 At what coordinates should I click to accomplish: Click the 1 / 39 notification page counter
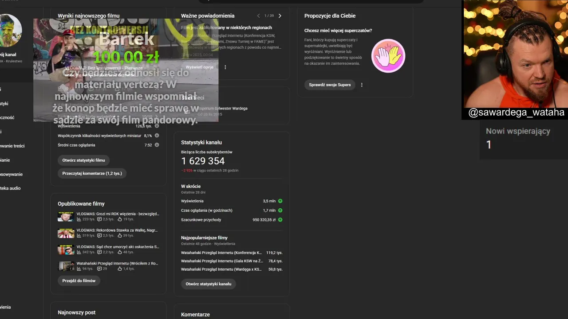[269, 16]
